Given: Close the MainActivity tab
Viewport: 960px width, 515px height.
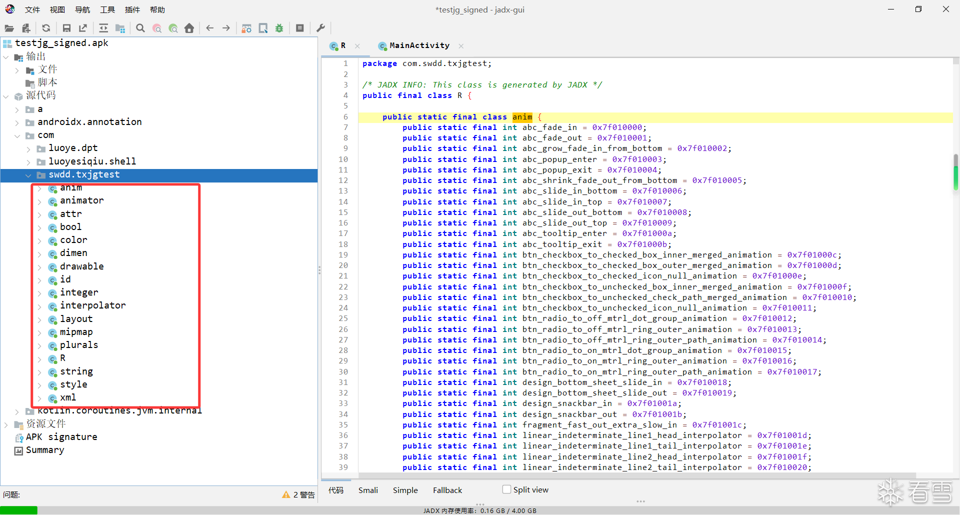Looking at the screenshot, I should (461, 46).
